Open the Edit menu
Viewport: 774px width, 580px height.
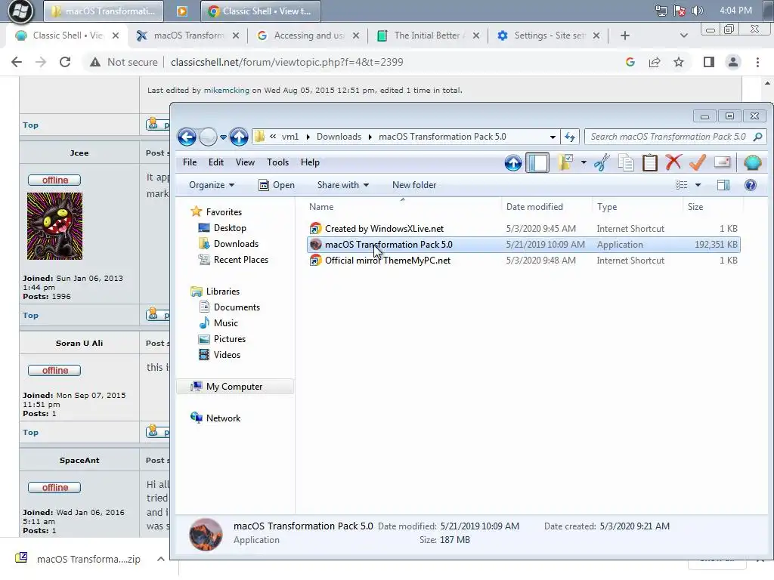tap(215, 162)
